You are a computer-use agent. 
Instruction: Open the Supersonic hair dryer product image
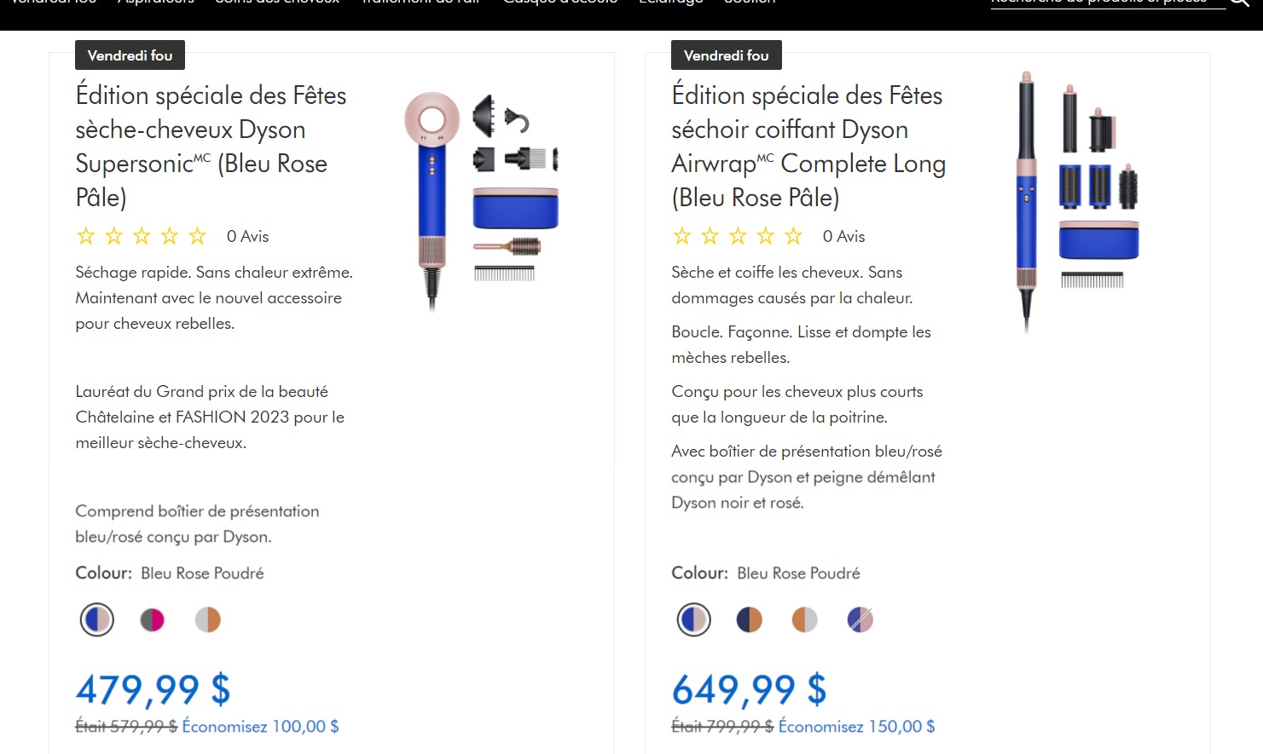pos(482,201)
